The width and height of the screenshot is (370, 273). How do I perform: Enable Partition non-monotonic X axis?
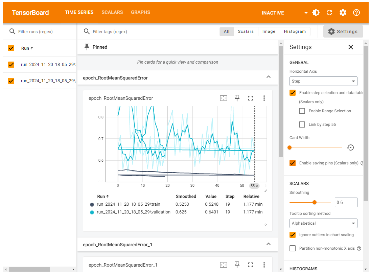coord(293,248)
